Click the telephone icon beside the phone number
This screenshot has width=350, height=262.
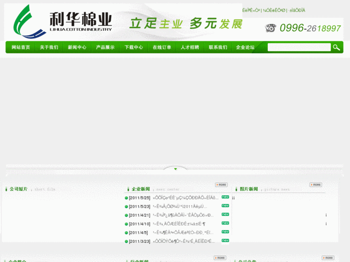click(x=271, y=28)
